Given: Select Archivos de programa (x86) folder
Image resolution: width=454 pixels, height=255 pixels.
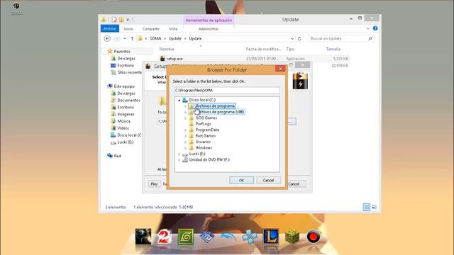Looking at the screenshot, I should coord(219,112).
